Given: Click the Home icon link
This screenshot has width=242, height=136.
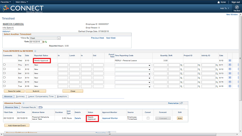Looking at the screenshot, I should pyautogui.click(x=222, y=2).
